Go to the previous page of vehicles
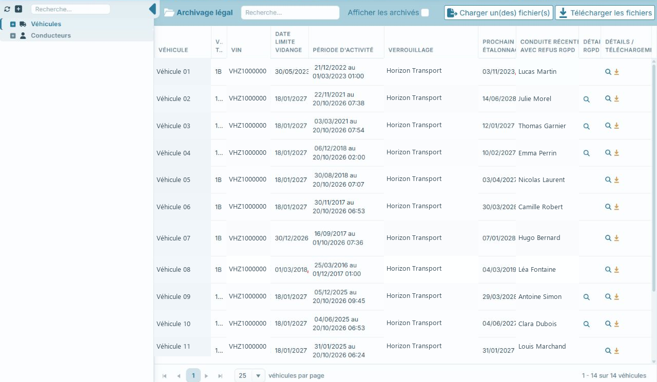The image size is (657, 382). click(x=179, y=376)
